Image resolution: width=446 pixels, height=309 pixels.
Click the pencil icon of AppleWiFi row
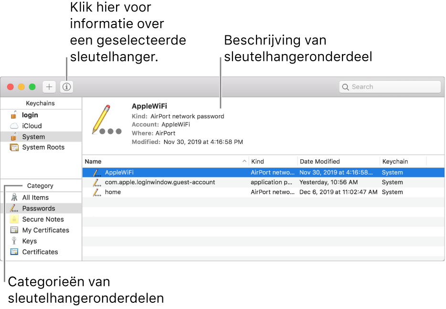click(97, 173)
